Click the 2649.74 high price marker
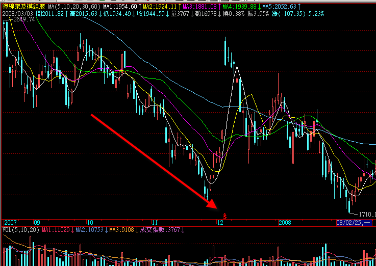Image resolution: width=376 pixels, height=266 pixels. tap(24, 19)
